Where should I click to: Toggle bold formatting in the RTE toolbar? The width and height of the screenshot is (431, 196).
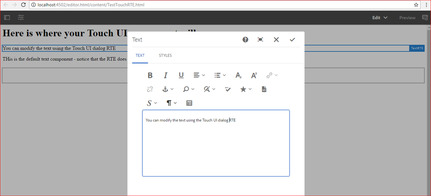150,75
